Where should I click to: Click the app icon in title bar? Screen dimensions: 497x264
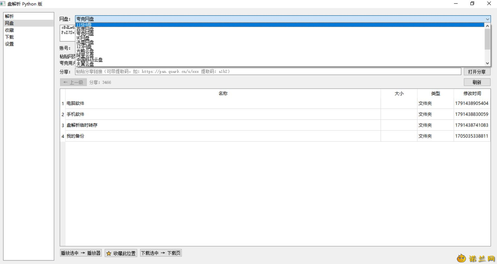click(x=3, y=4)
